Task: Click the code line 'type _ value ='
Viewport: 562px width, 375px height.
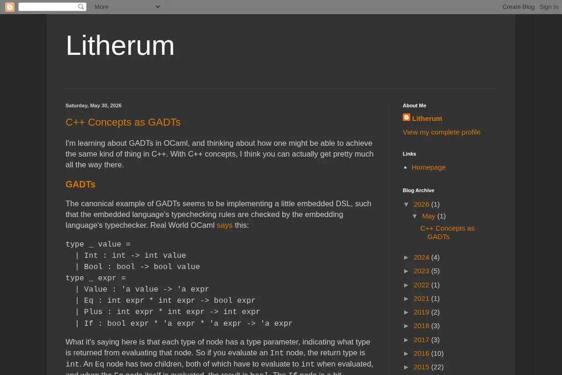Action: (x=98, y=244)
